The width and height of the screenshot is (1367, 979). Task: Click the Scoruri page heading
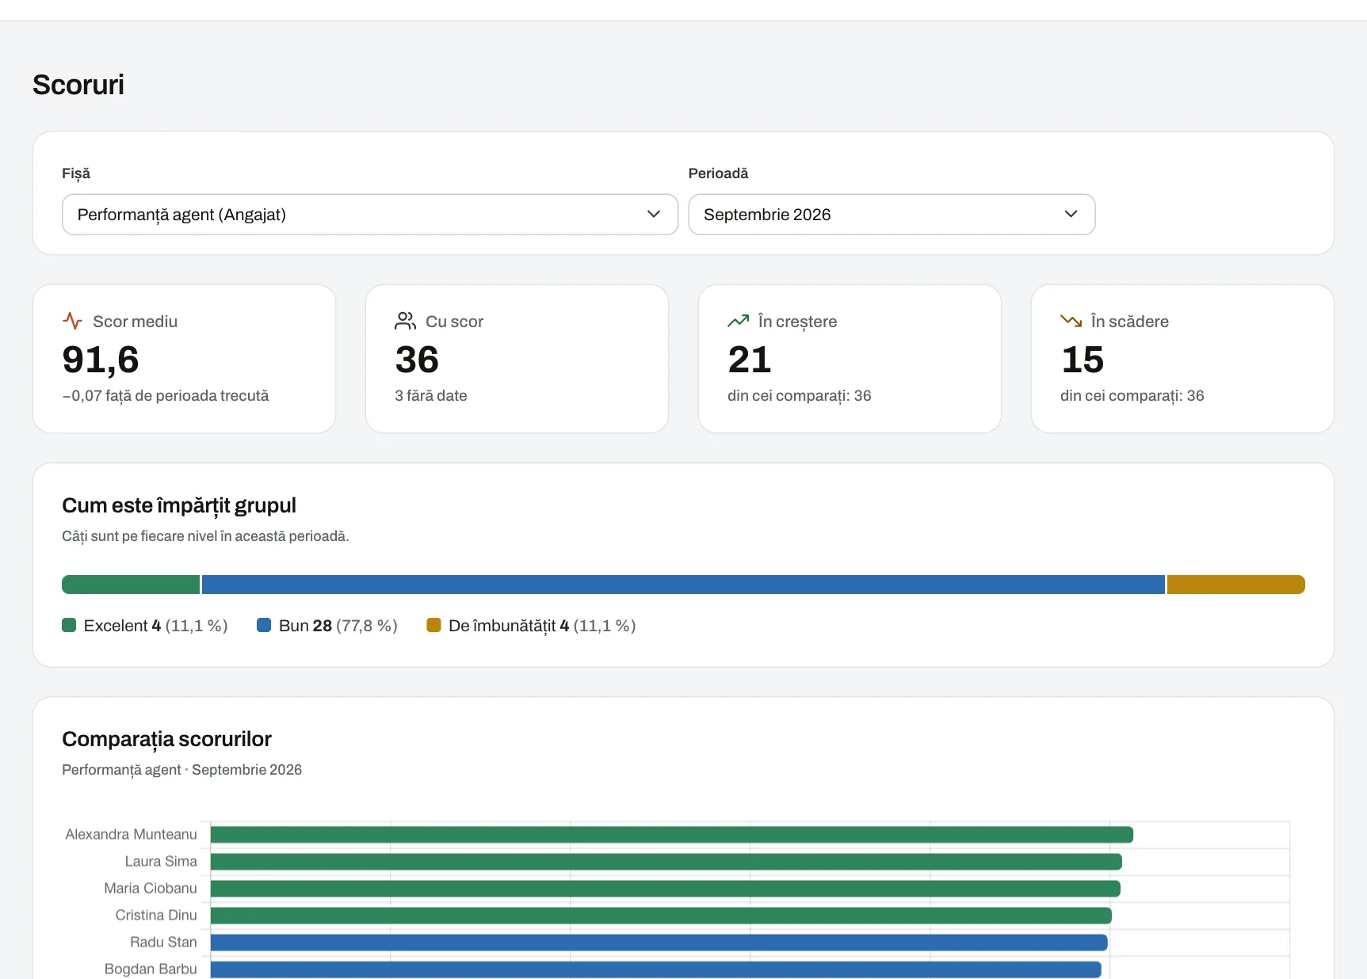[78, 85]
